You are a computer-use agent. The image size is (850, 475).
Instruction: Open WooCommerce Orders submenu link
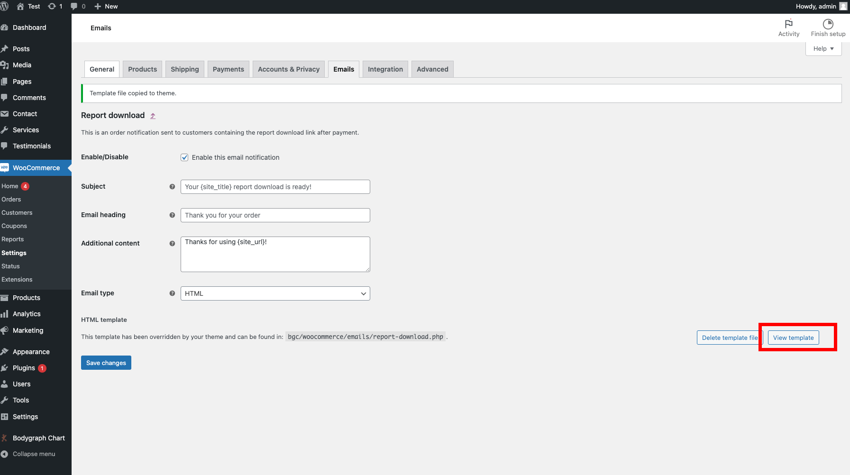[x=11, y=200]
